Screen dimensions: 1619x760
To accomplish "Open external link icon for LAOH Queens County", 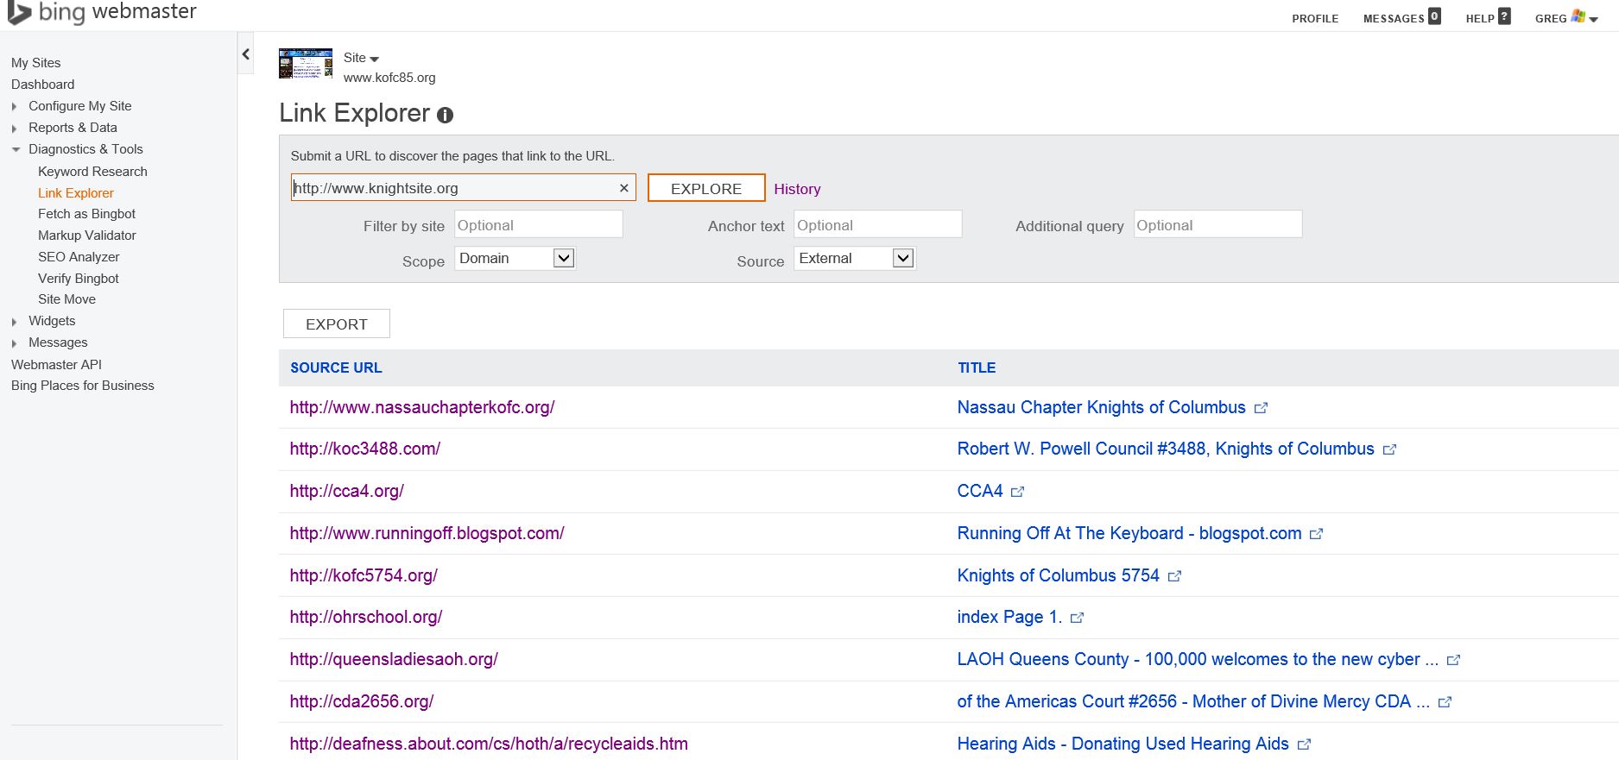I will (1453, 660).
